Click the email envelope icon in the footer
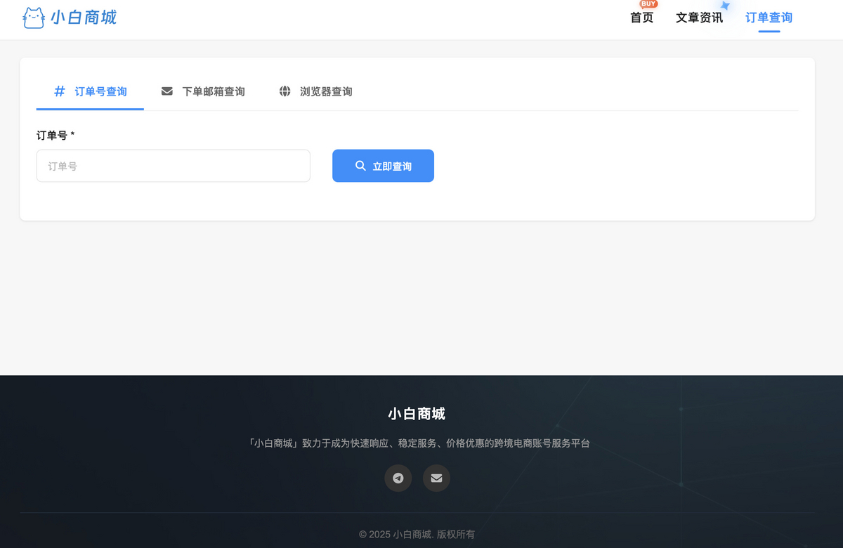The image size is (843, 548). (x=436, y=478)
